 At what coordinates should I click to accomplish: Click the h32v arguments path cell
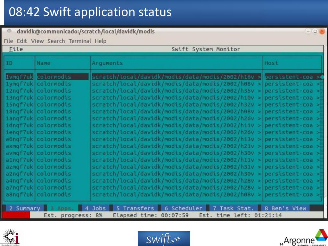(x=176, y=104)
